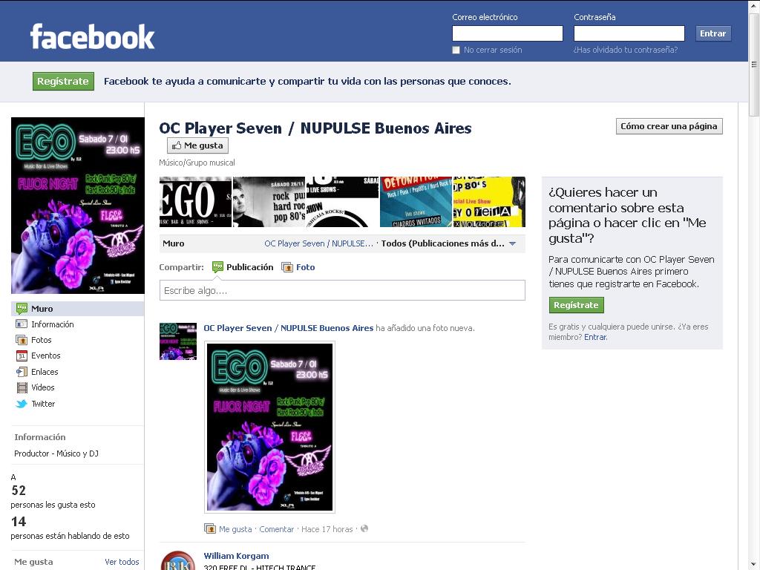
Task: Open the Live Shows circular logo thumbnail
Action: coord(342,202)
